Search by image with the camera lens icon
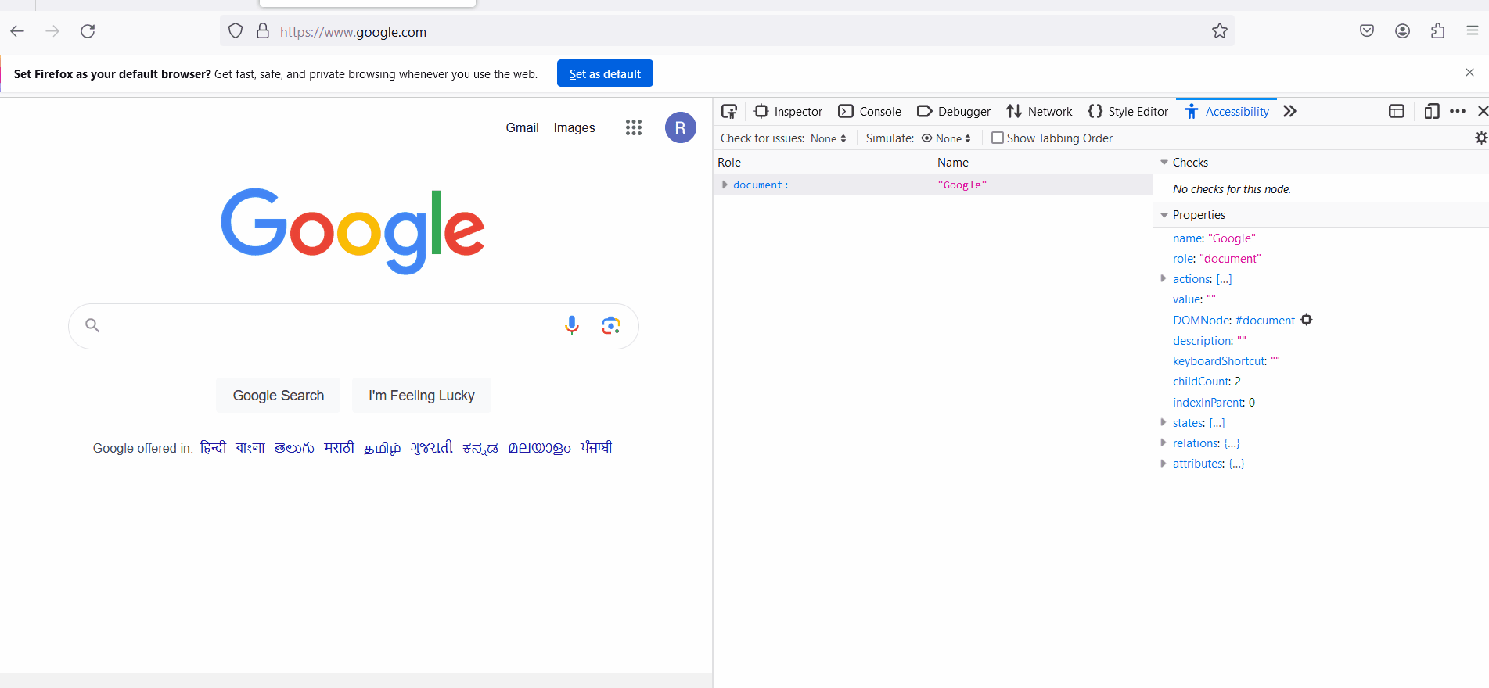This screenshot has width=1489, height=688. [x=610, y=325]
